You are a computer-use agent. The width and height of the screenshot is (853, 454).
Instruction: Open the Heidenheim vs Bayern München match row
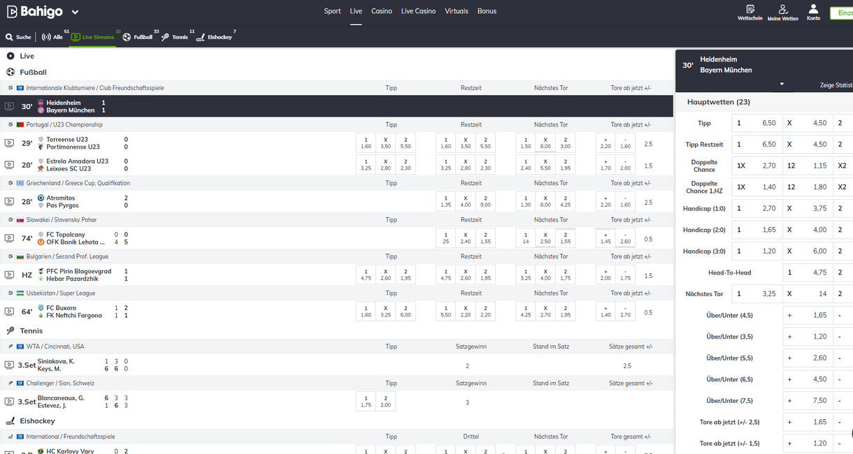[337, 106]
